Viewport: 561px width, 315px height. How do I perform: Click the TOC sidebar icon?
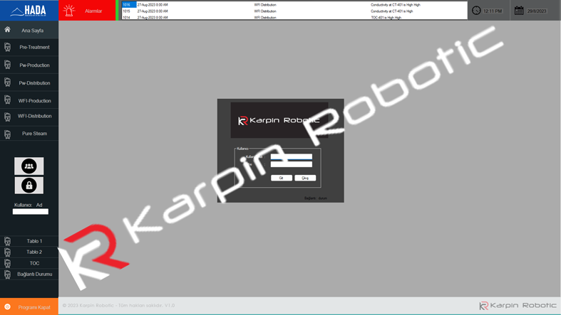click(8, 263)
